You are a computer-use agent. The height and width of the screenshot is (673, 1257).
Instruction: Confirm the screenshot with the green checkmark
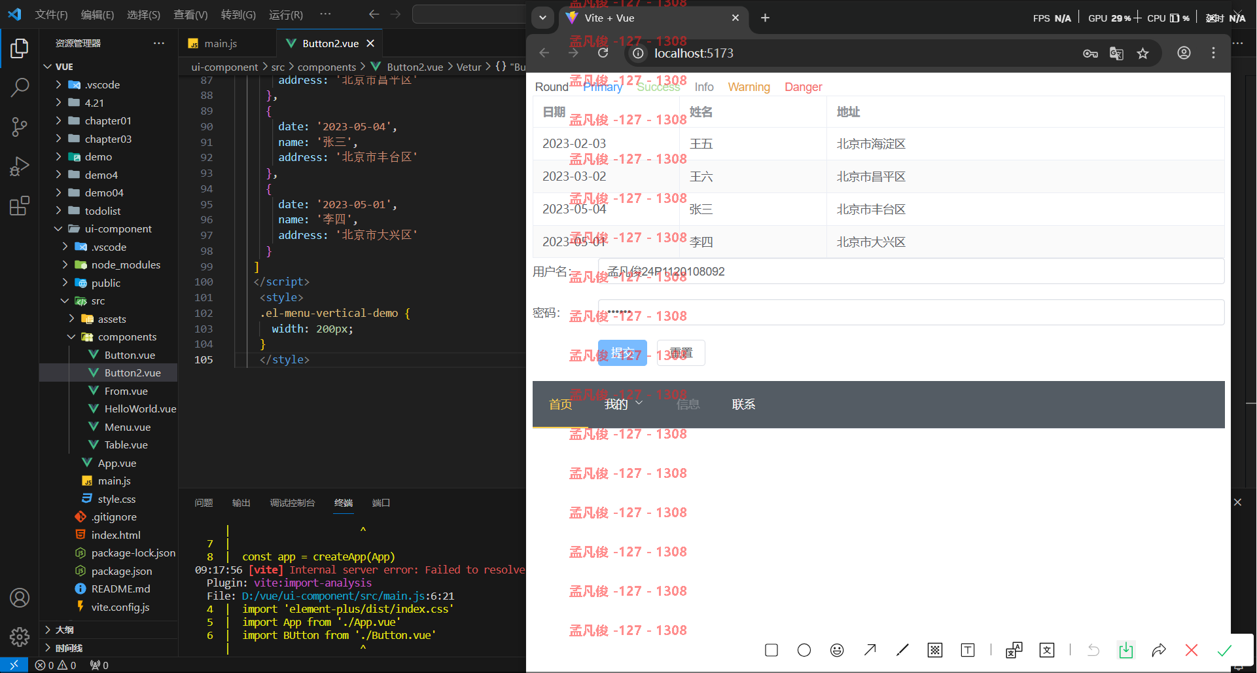pyautogui.click(x=1224, y=650)
